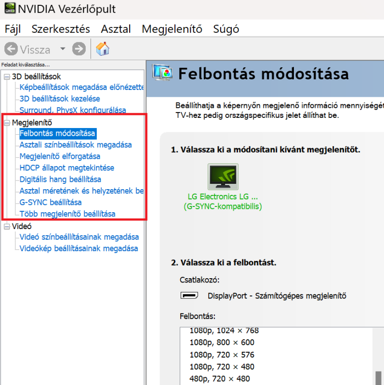The width and height of the screenshot is (384, 385).
Task: Open 3D beállítások kezelése
Action: (x=60, y=99)
